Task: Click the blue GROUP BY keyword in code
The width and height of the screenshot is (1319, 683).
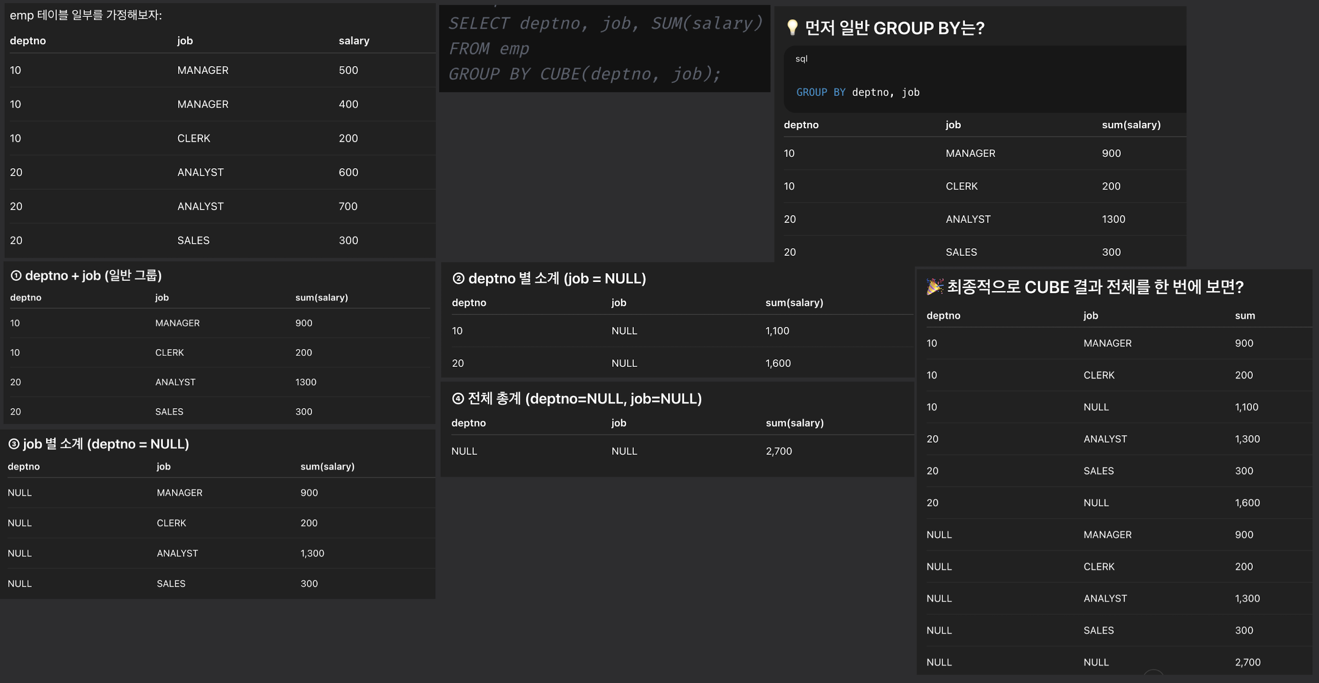Action: point(820,93)
